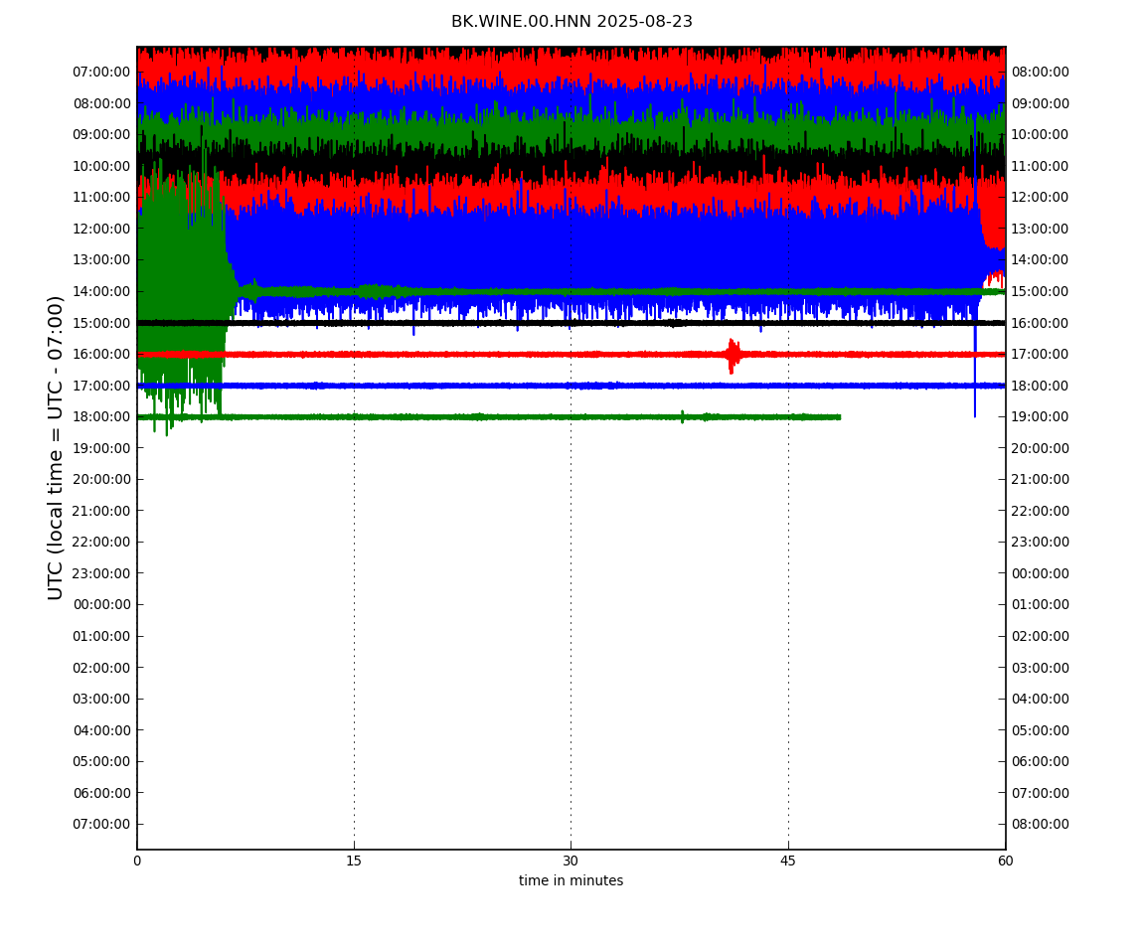The image size is (1143, 944).
Task: Click the flat blue 17:00 trace line
Action: 571,386
